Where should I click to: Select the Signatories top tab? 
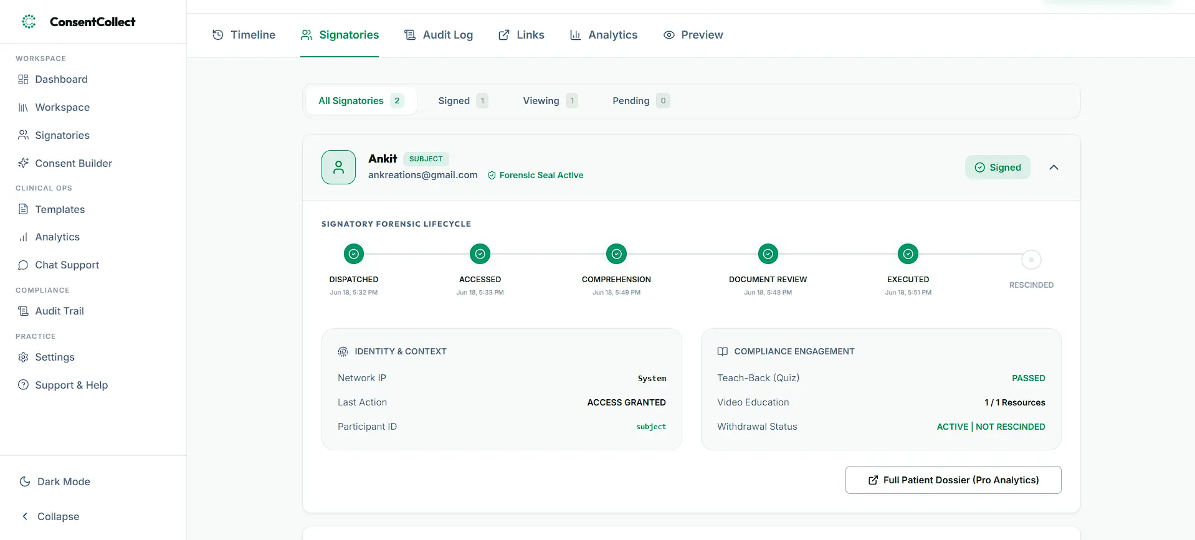[340, 35]
